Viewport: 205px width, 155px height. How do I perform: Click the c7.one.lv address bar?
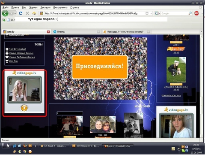[x=94, y=13]
